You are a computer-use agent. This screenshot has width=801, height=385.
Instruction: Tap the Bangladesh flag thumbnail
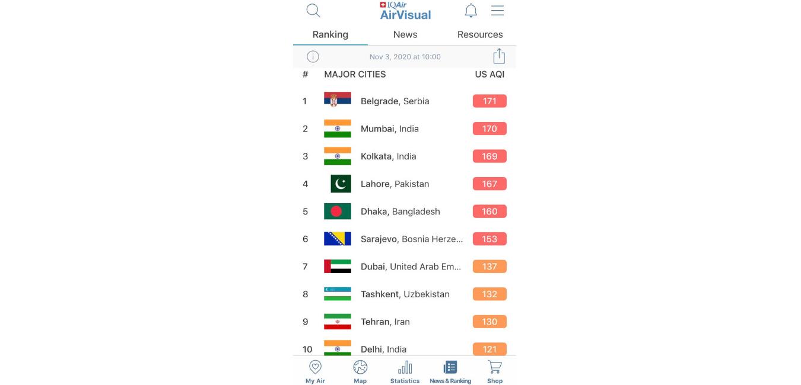(x=338, y=211)
